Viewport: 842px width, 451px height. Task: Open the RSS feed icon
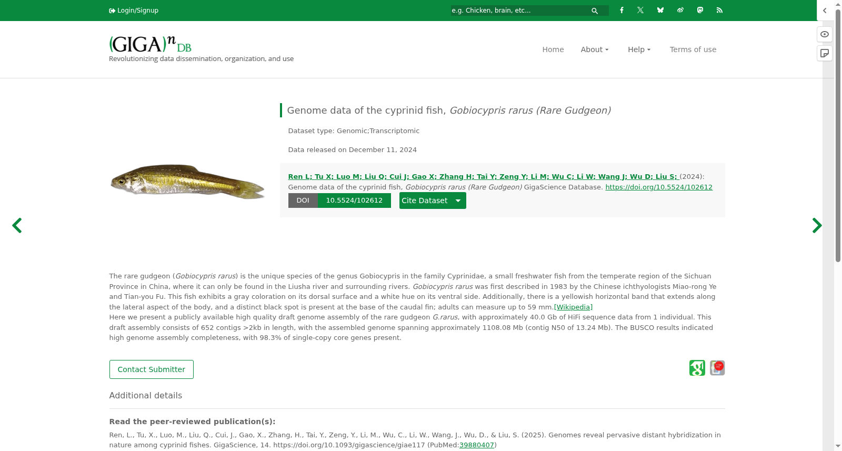click(719, 10)
